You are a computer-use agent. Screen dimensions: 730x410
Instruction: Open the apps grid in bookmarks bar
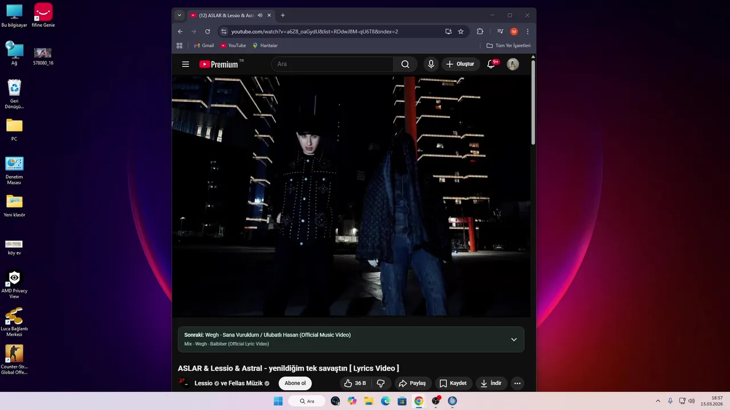(180, 46)
